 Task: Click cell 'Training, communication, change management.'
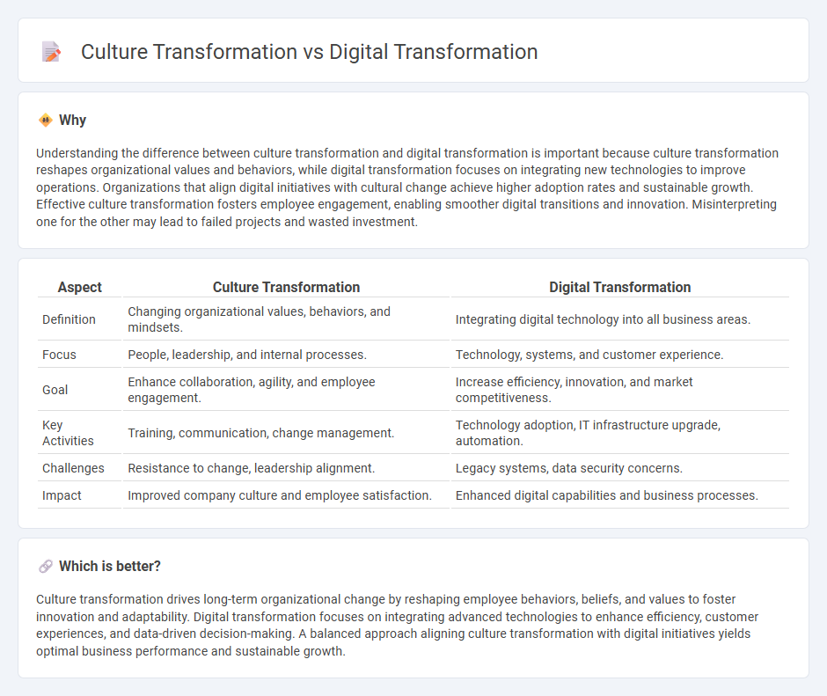(x=287, y=433)
